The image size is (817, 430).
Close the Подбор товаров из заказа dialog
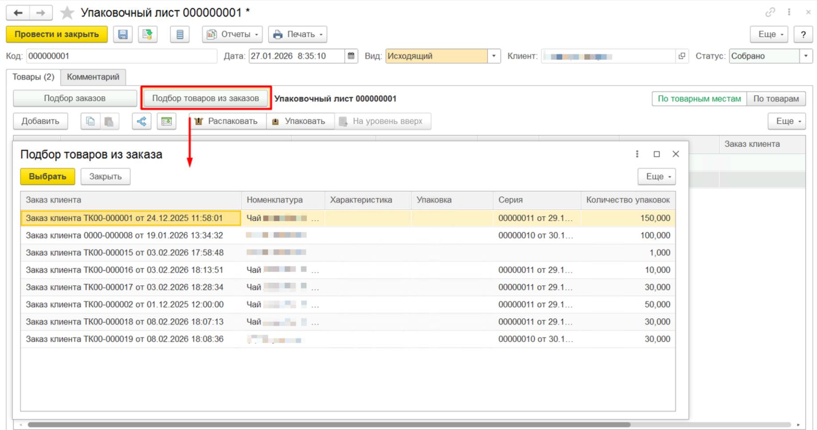pyautogui.click(x=676, y=154)
